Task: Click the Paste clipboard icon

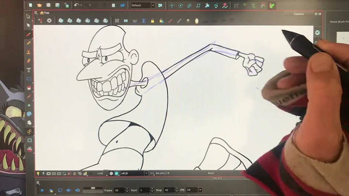Action: [113, 5]
